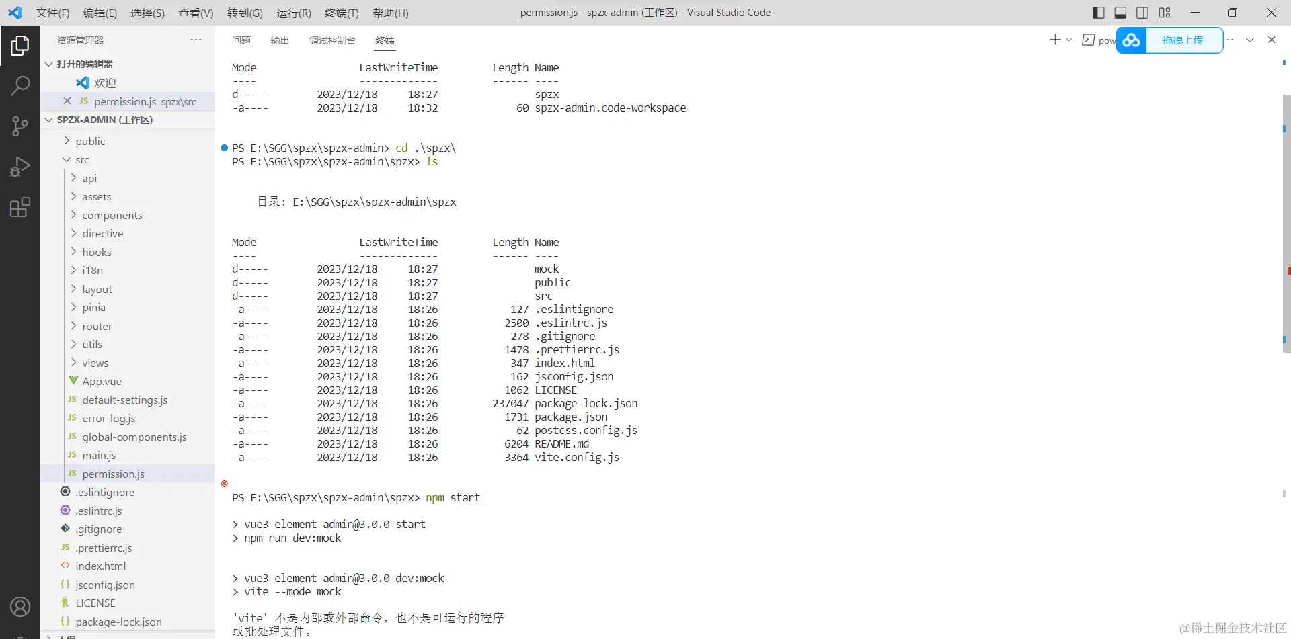Screen dimensions: 1291x639
Task: Collapse the SPZX-ADMIN workspace section
Action: pos(128,120)
